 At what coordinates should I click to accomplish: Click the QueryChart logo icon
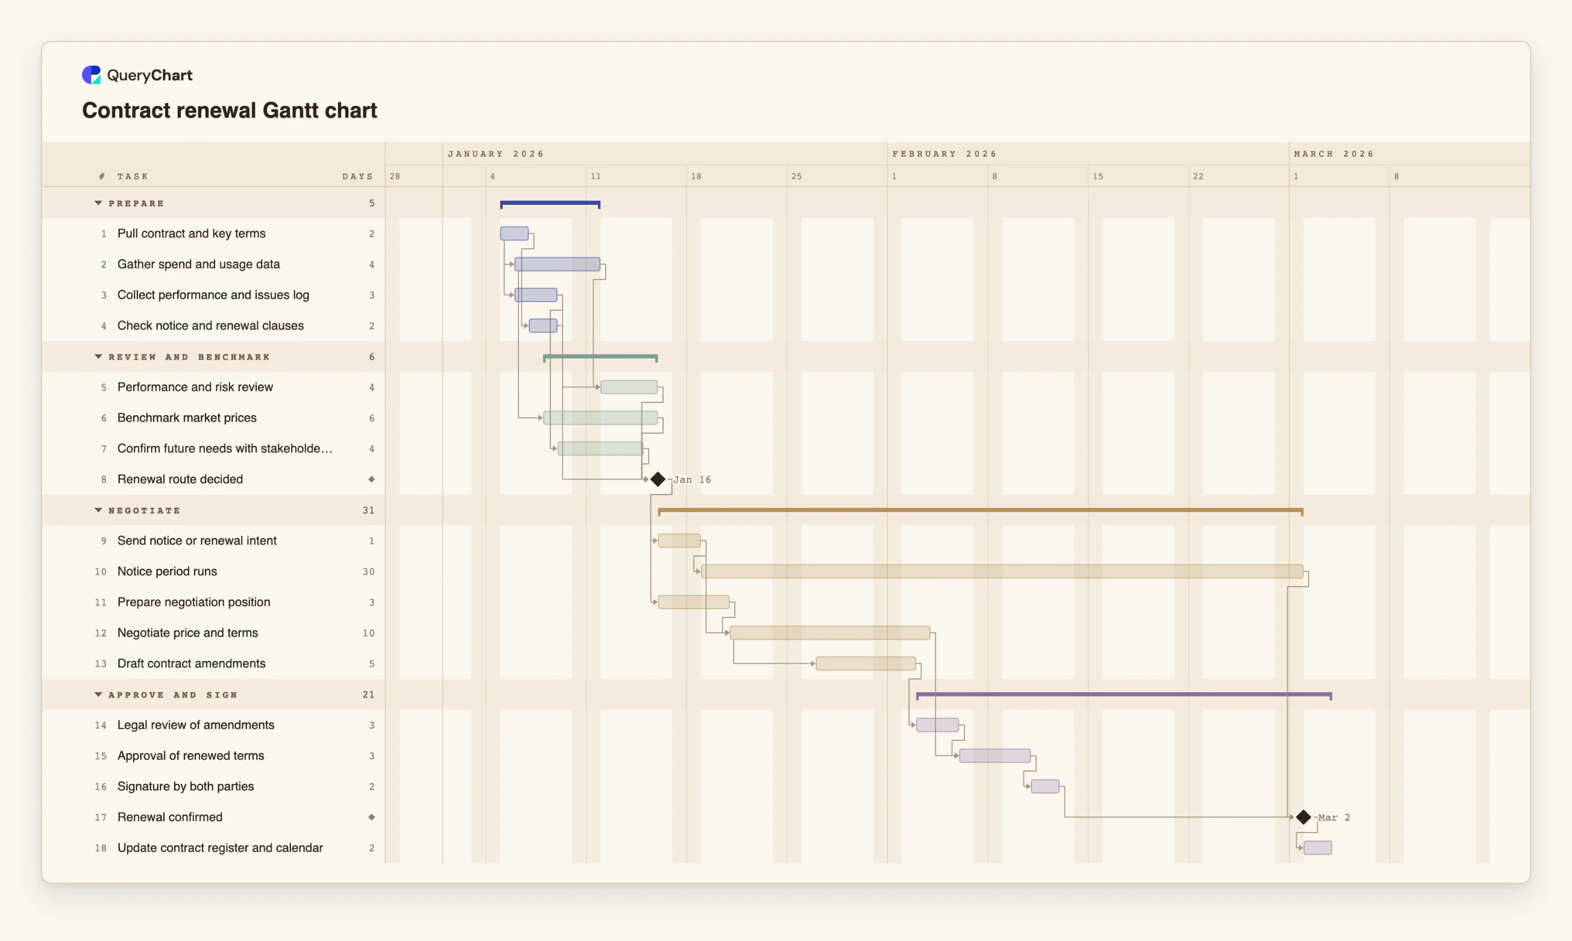(x=92, y=75)
